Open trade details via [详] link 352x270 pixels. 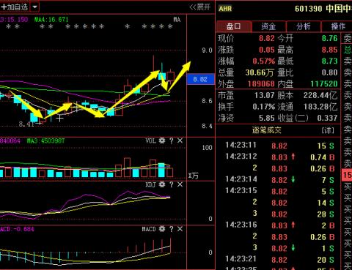tap(328, 130)
